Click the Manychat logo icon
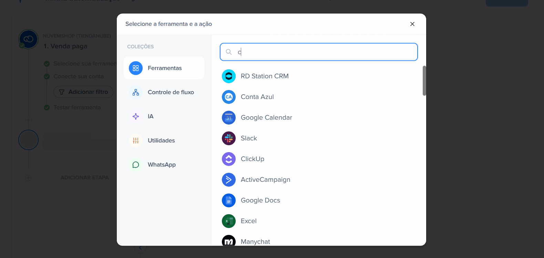 (x=229, y=240)
